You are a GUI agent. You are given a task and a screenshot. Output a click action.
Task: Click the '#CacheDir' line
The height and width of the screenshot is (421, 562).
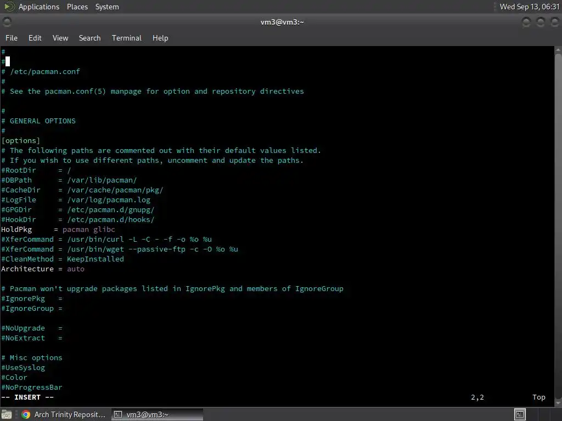click(82, 190)
